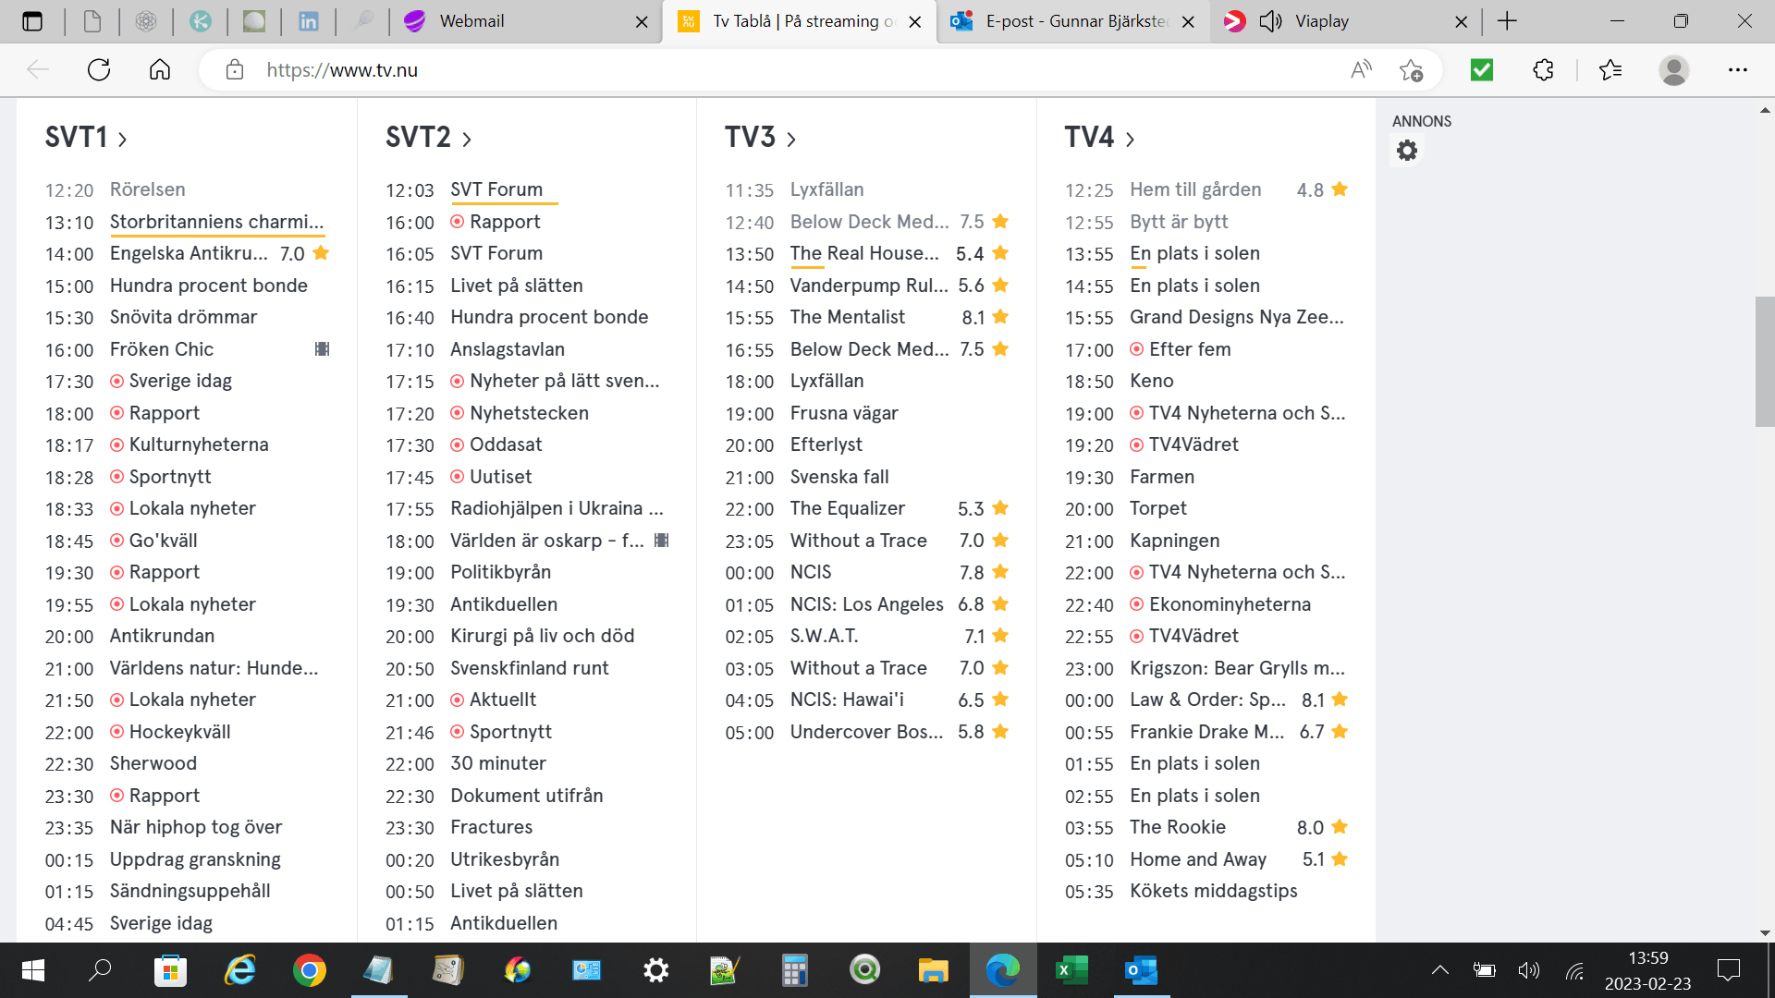The height and width of the screenshot is (998, 1775).
Task: Switch to the Webmail tab
Action: pyautogui.click(x=471, y=21)
